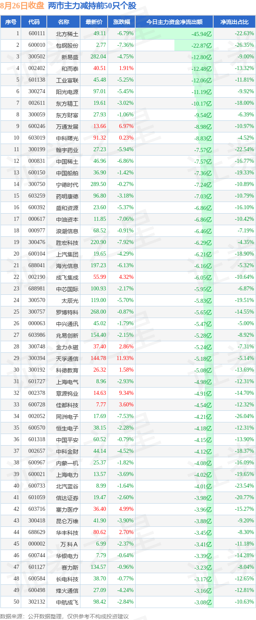Click stock code 601727
This screenshot has height=620, width=256.
click(37, 381)
